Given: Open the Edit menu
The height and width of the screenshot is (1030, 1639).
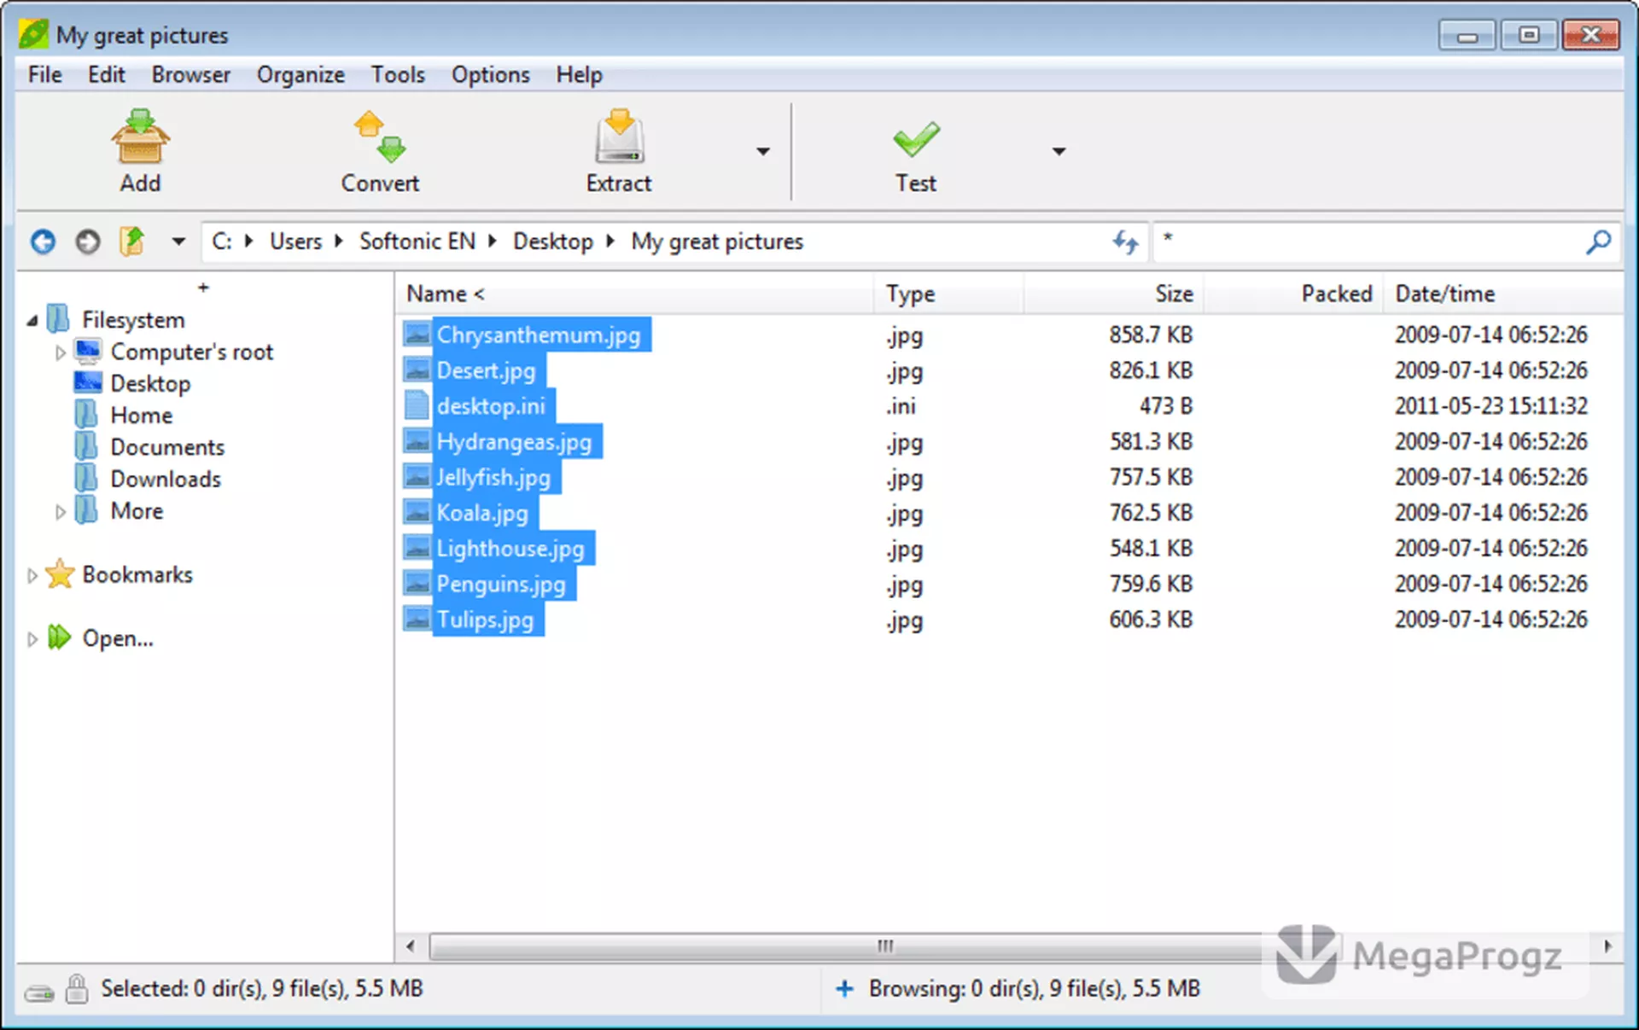Looking at the screenshot, I should (x=107, y=75).
